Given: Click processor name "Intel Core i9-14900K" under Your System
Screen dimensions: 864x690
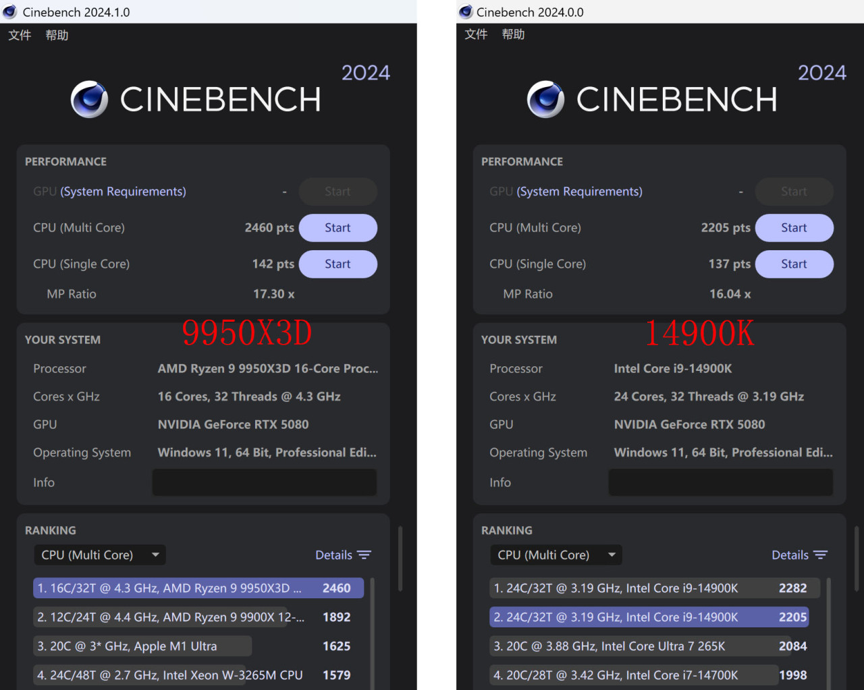Looking at the screenshot, I should pyautogui.click(x=673, y=369).
